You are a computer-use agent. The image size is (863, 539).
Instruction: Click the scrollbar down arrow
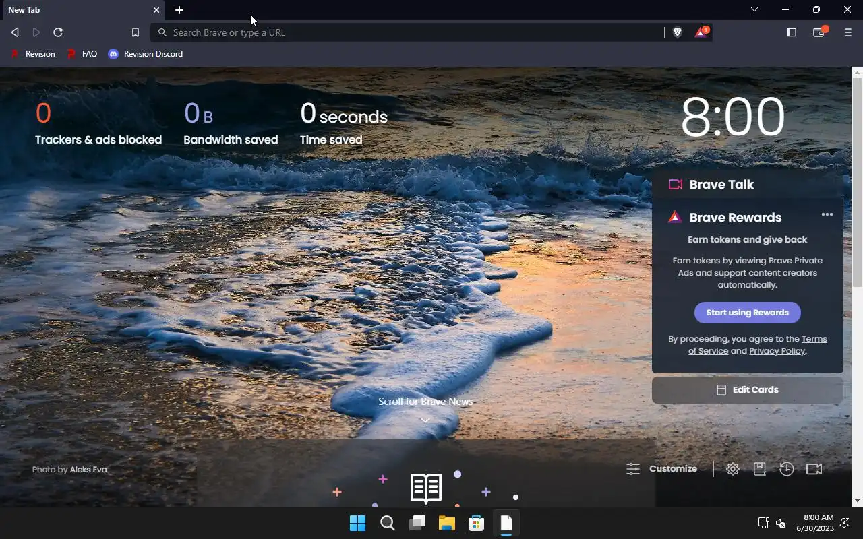858,501
